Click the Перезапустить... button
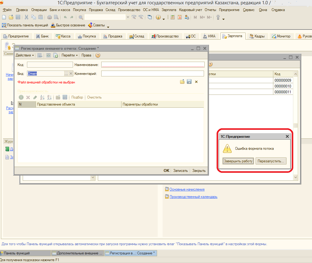This screenshot has height=263, width=312. 271,161
